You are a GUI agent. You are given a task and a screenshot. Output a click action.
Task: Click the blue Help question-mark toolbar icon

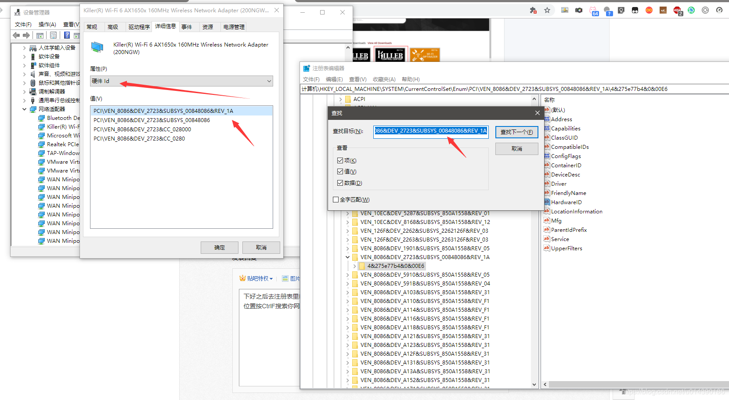(x=67, y=35)
